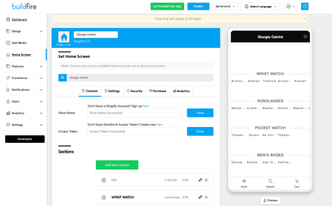The height and width of the screenshot is (206, 333).
Task: Click Let Us Build Your App button
Action: click(x=167, y=6)
